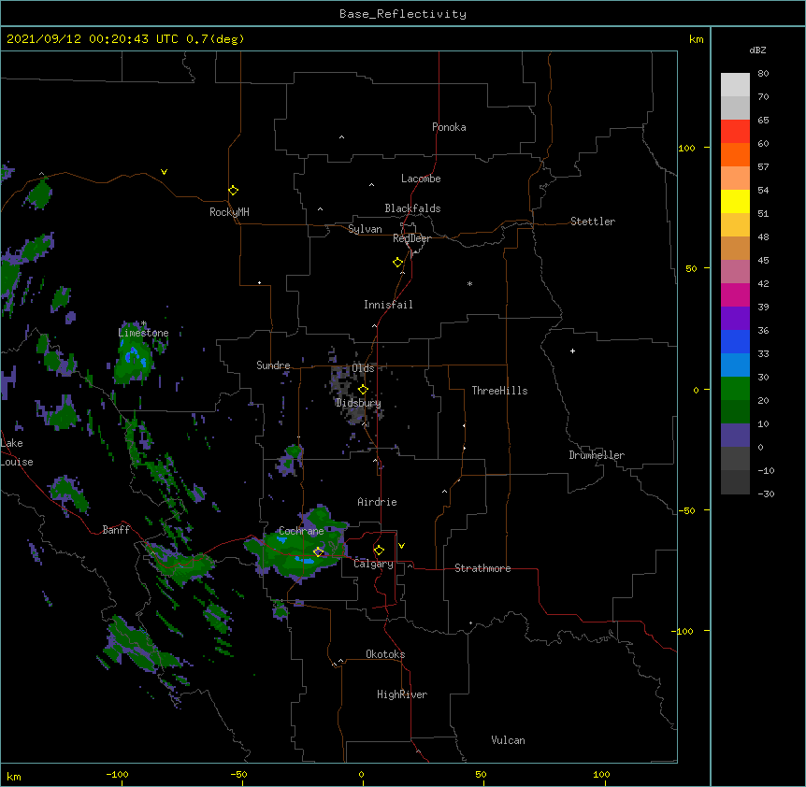806x787 pixels.
Task: Click the Sundre town label
Action: coord(273,365)
